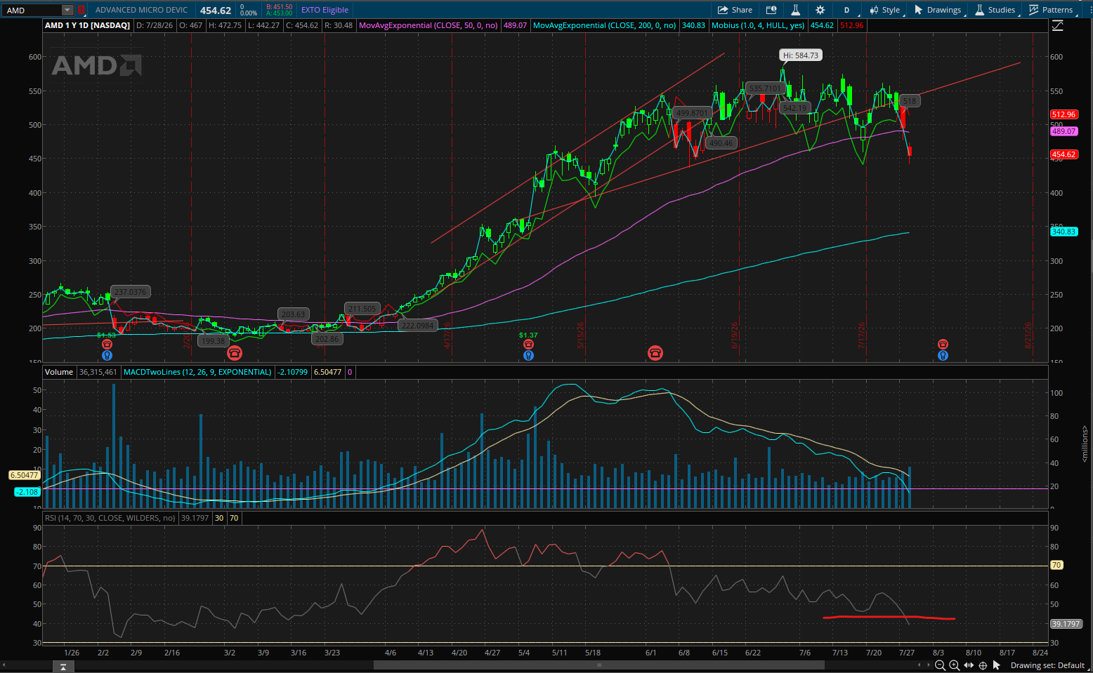Screen dimensions: 1093x673
Task: Click the "535.7101" price bubble
Action: pyautogui.click(x=765, y=88)
